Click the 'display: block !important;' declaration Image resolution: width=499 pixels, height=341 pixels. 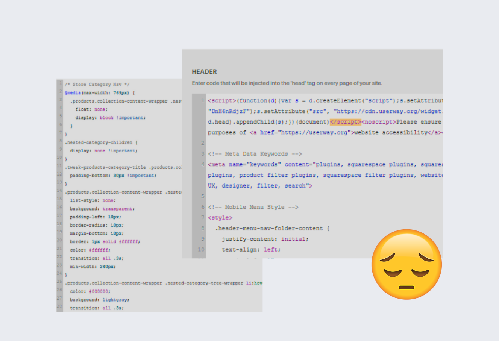point(111,118)
